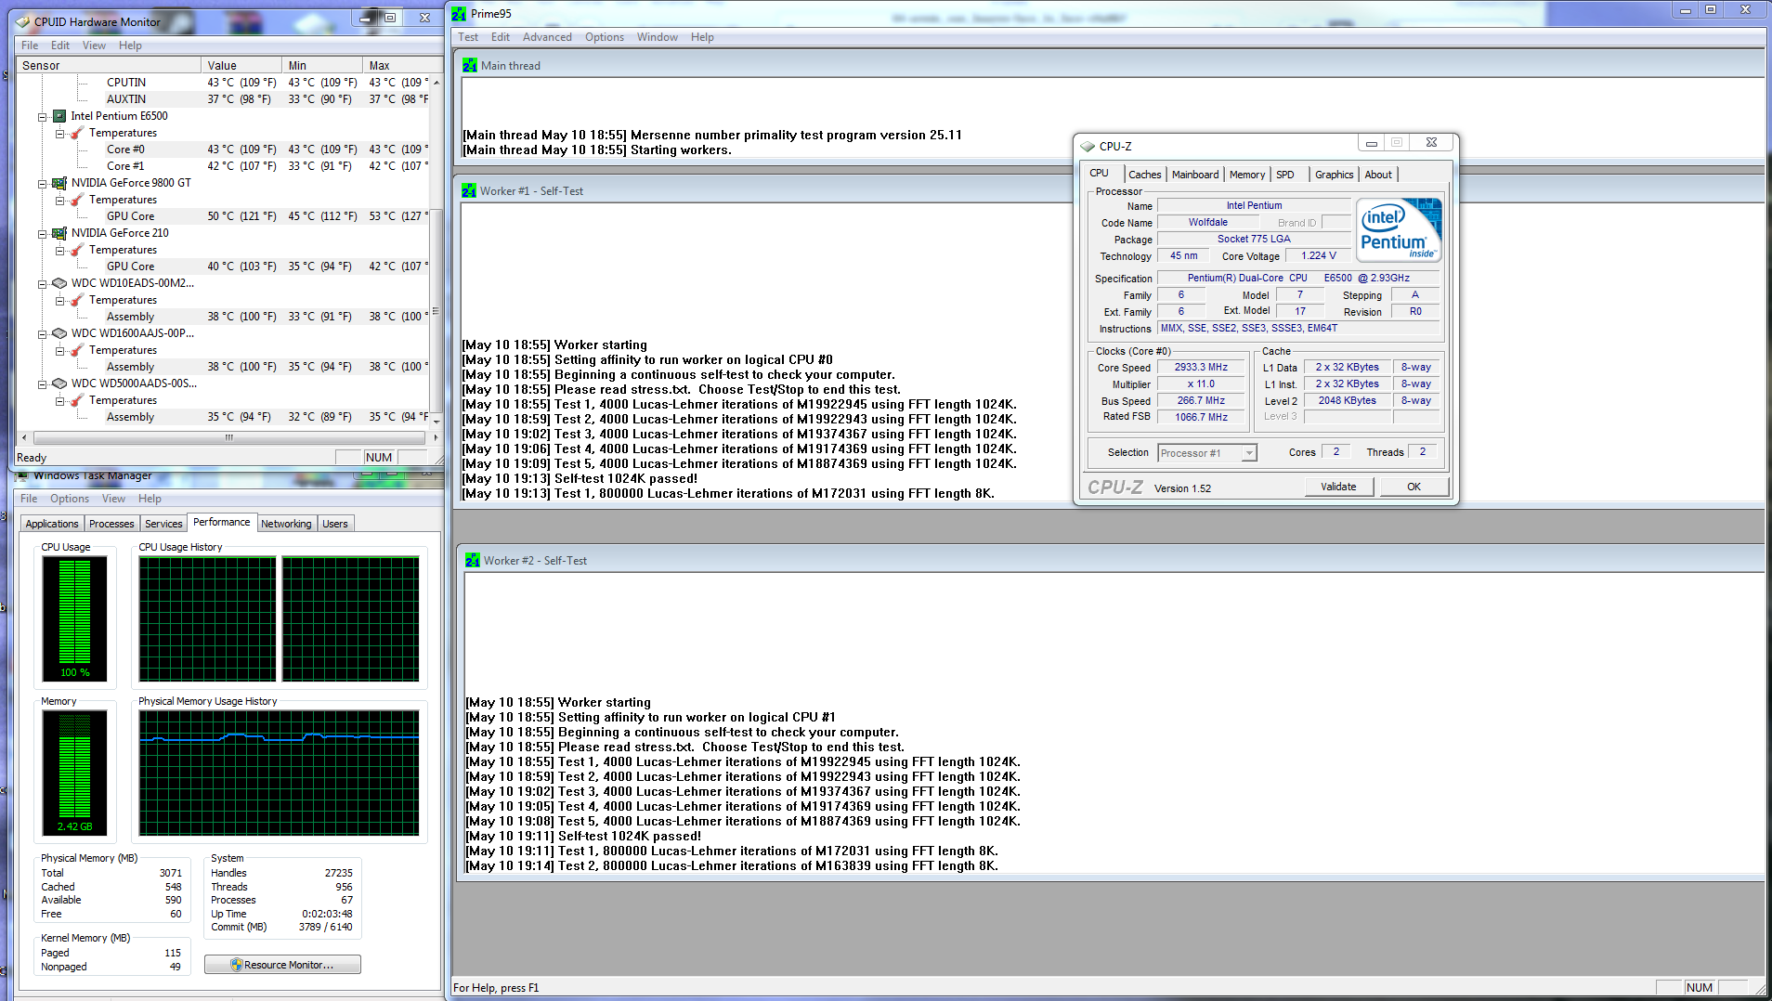Click the CPU Usage 100% gauge
The width and height of the screenshot is (1772, 1001).
coord(74,618)
